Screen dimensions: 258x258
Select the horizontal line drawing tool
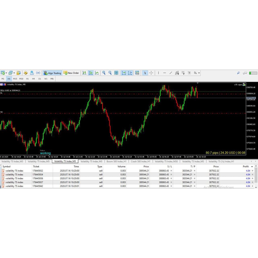(164, 73)
